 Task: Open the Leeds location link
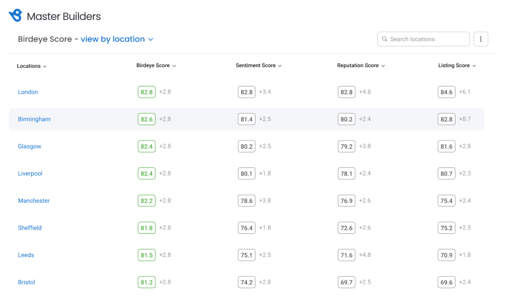26,255
